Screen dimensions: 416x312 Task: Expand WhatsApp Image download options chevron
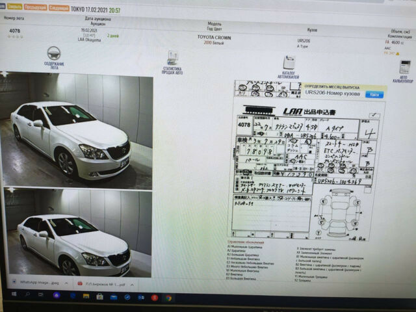coord(66,283)
